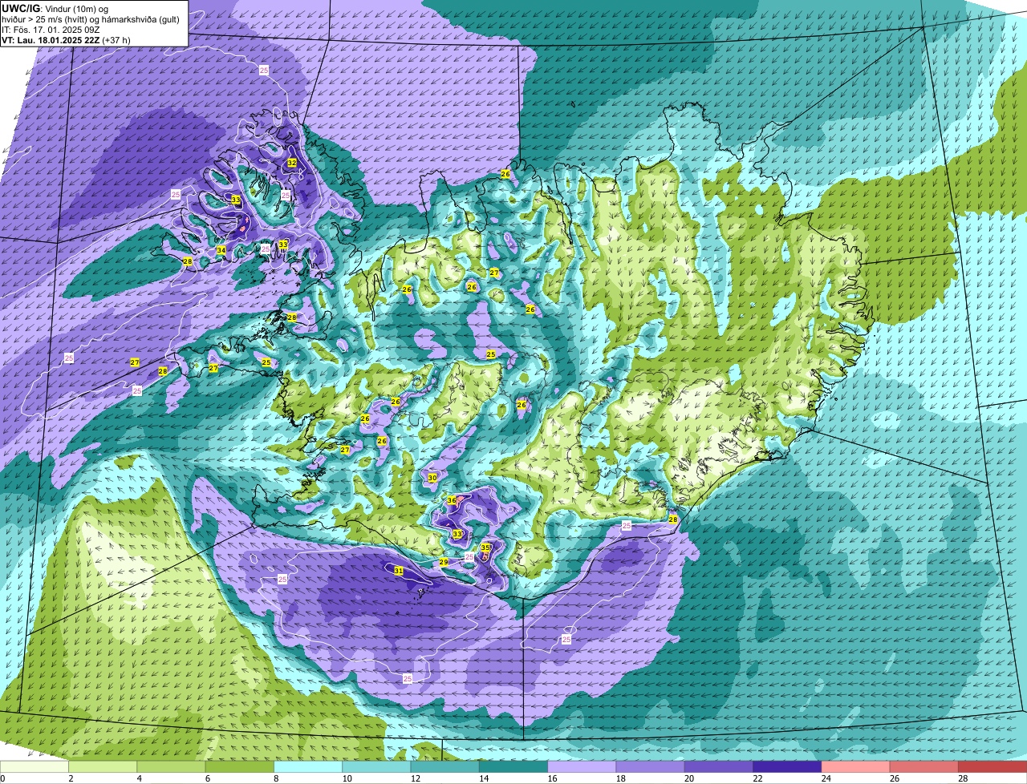
Task: Select the yellow gust label 30
Action: [x=432, y=478]
